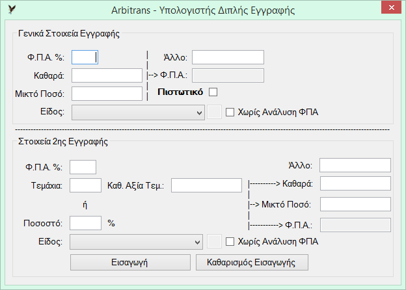
Task: Open the Είδος dropdown in Γενικά Στοιχεία Εγγραφής
Action: pos(138,112)
